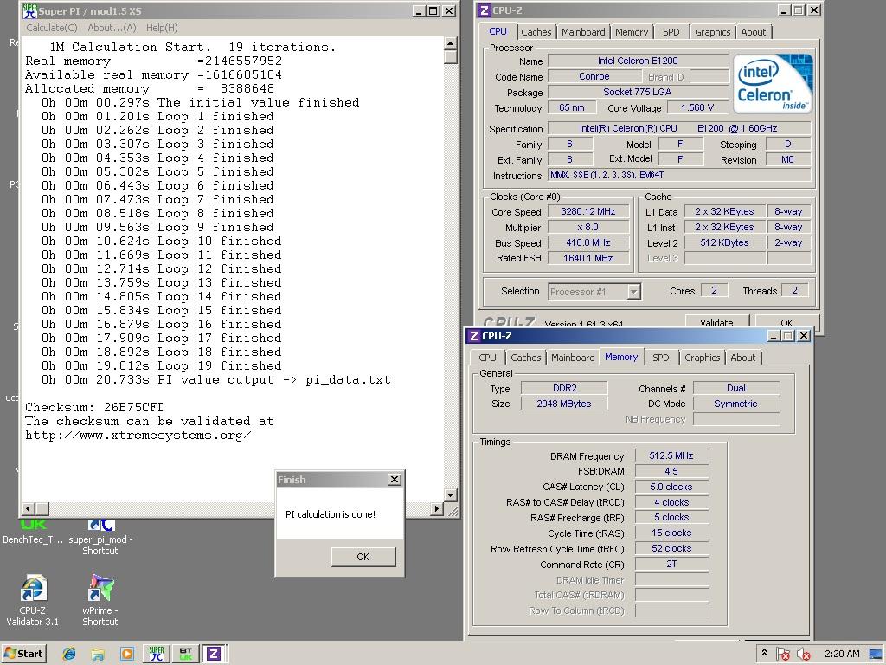Select the Mainboard tab in top CPU-Z window
Viewport: 886px width, 665px height.
(x=583, y=32)
